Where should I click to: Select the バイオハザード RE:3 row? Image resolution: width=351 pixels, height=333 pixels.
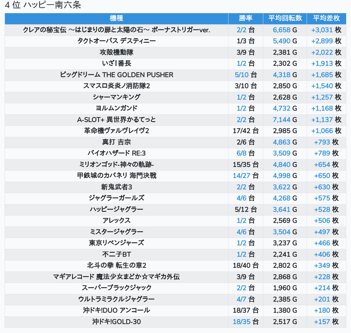[x=175, y=153]
